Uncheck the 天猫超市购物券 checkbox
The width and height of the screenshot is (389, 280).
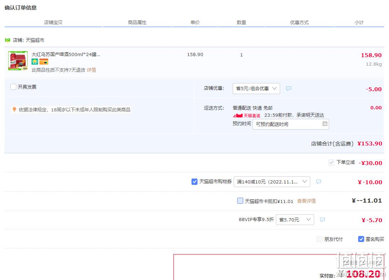tap(194, 182)
